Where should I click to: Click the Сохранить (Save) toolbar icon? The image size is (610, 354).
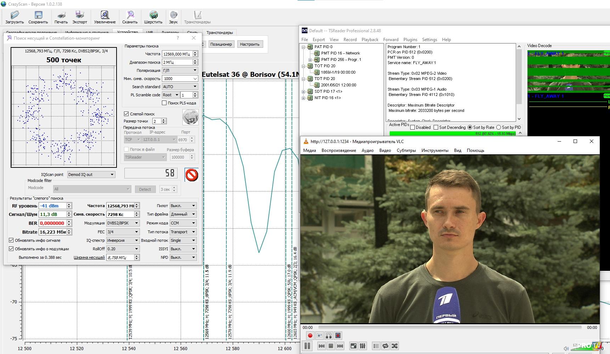38,15
